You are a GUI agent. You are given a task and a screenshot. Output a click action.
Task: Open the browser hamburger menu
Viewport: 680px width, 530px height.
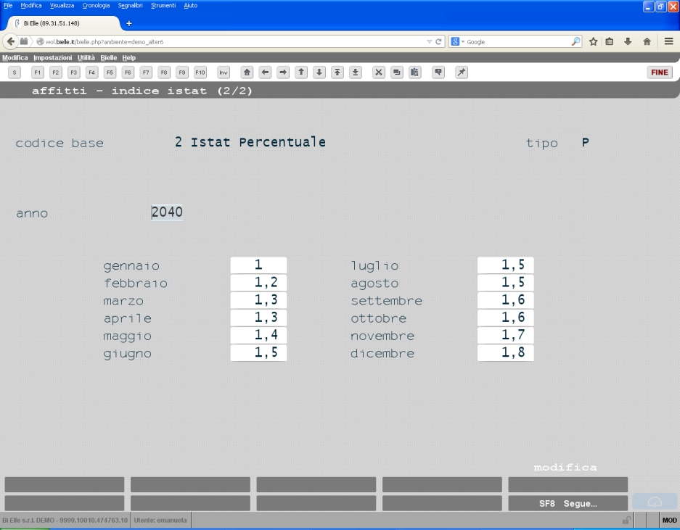pyautogui.click(x=668, y=41)
